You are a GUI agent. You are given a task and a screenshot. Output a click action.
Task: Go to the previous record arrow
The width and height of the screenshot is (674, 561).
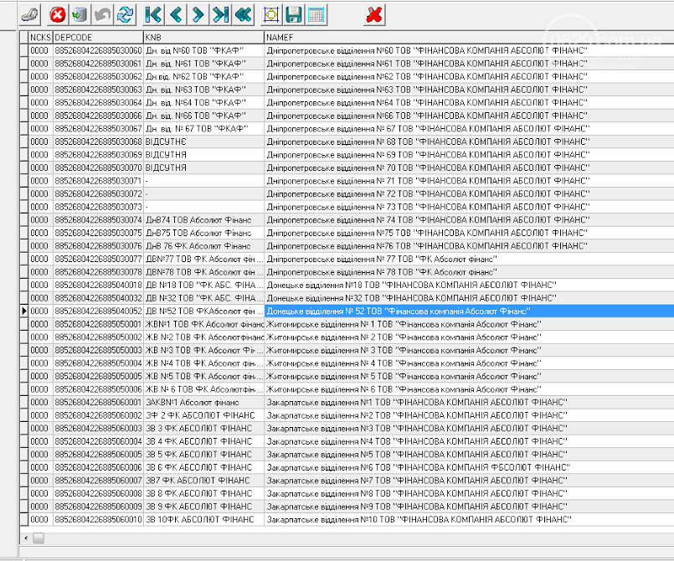[x=176, y=14]
